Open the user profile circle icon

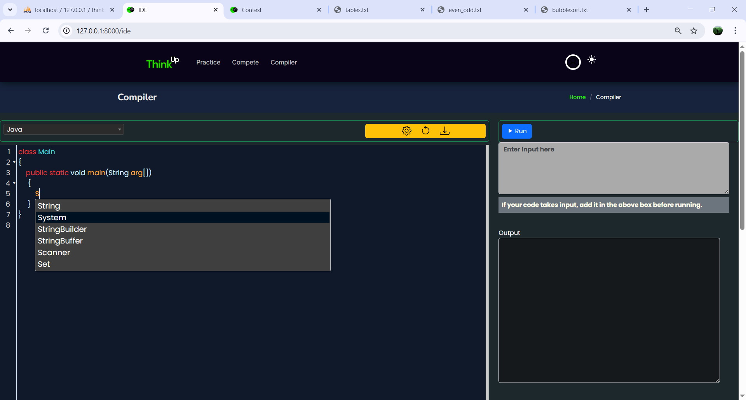[x=573, y=62]
